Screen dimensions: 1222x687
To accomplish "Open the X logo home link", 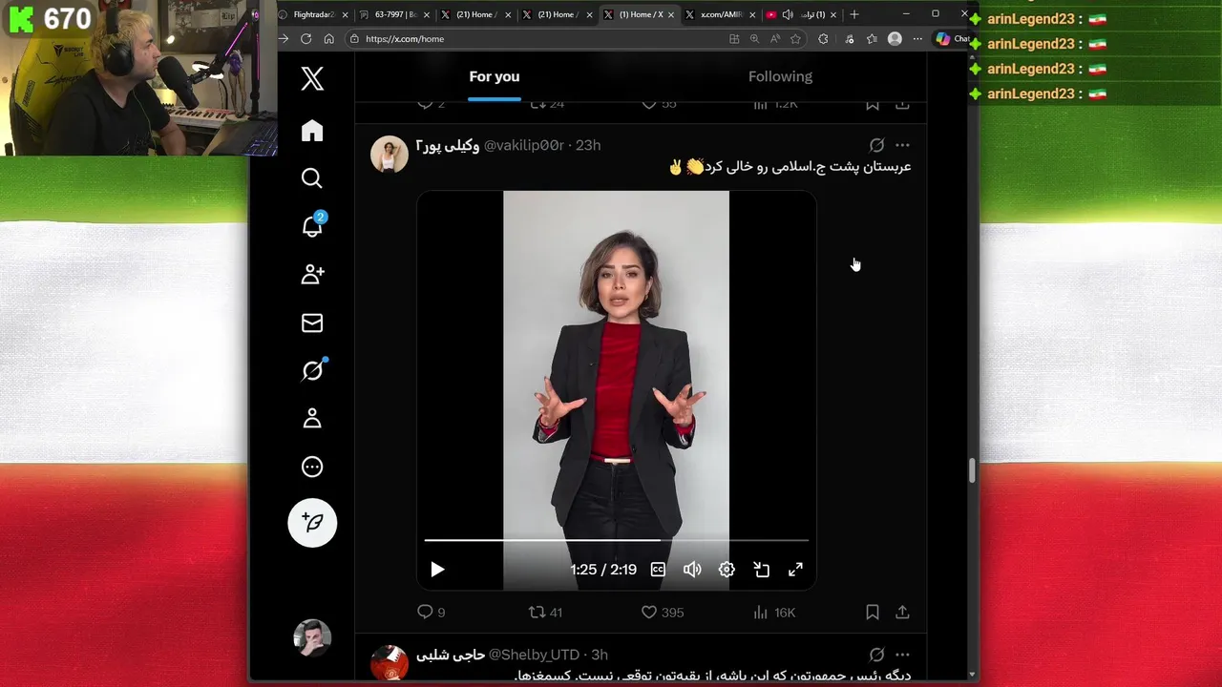I will tap(312, 78).
